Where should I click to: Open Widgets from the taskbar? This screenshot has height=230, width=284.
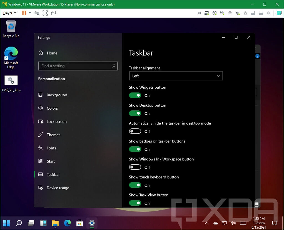click(x=43, y=223)
